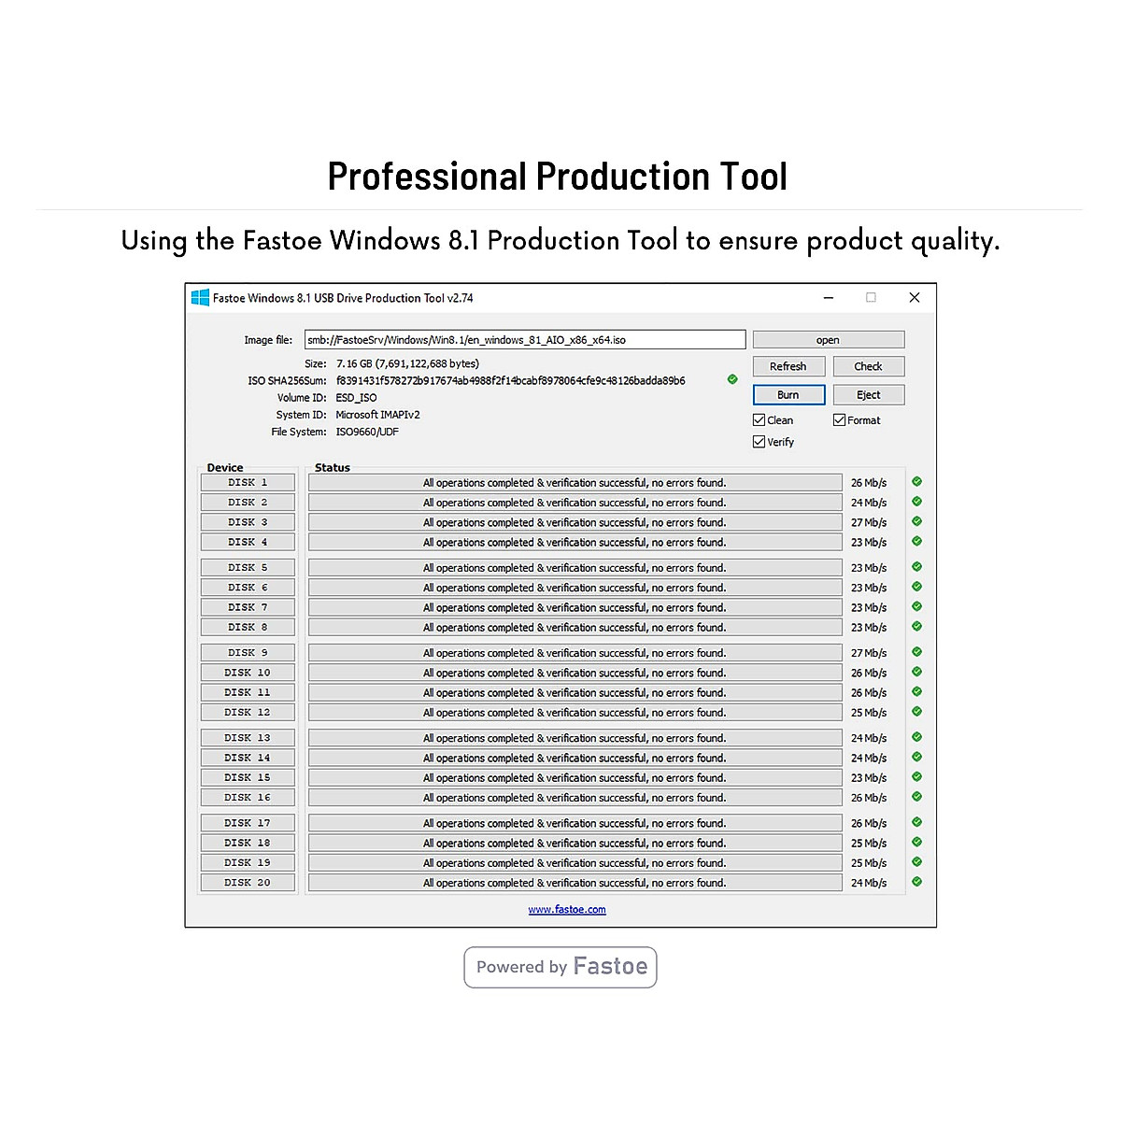This screenshot has height=1121, width=1121.
Task: Click the green status icon for DISK 1
Action: (916, 482)
